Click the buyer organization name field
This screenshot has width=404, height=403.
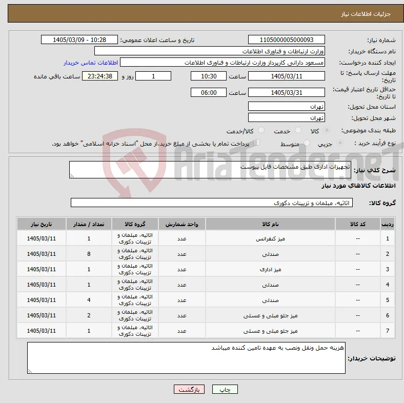point(210,51)
